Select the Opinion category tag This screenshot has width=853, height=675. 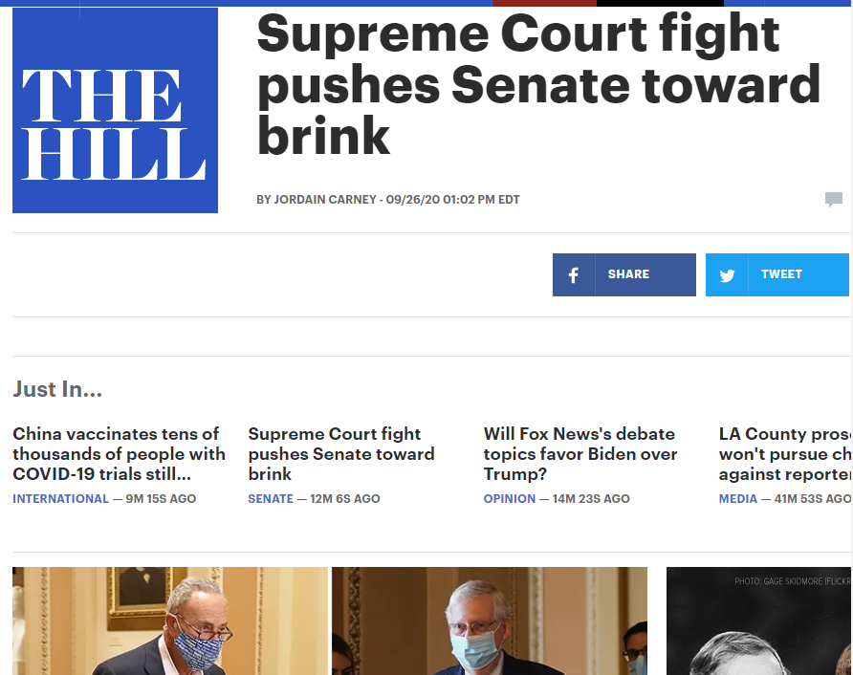pos(510,499)
